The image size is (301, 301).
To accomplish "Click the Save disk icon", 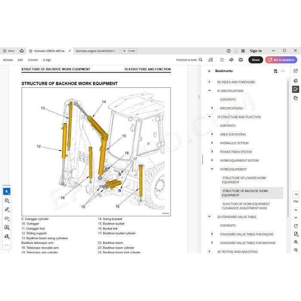I will (x=222, y=60).
